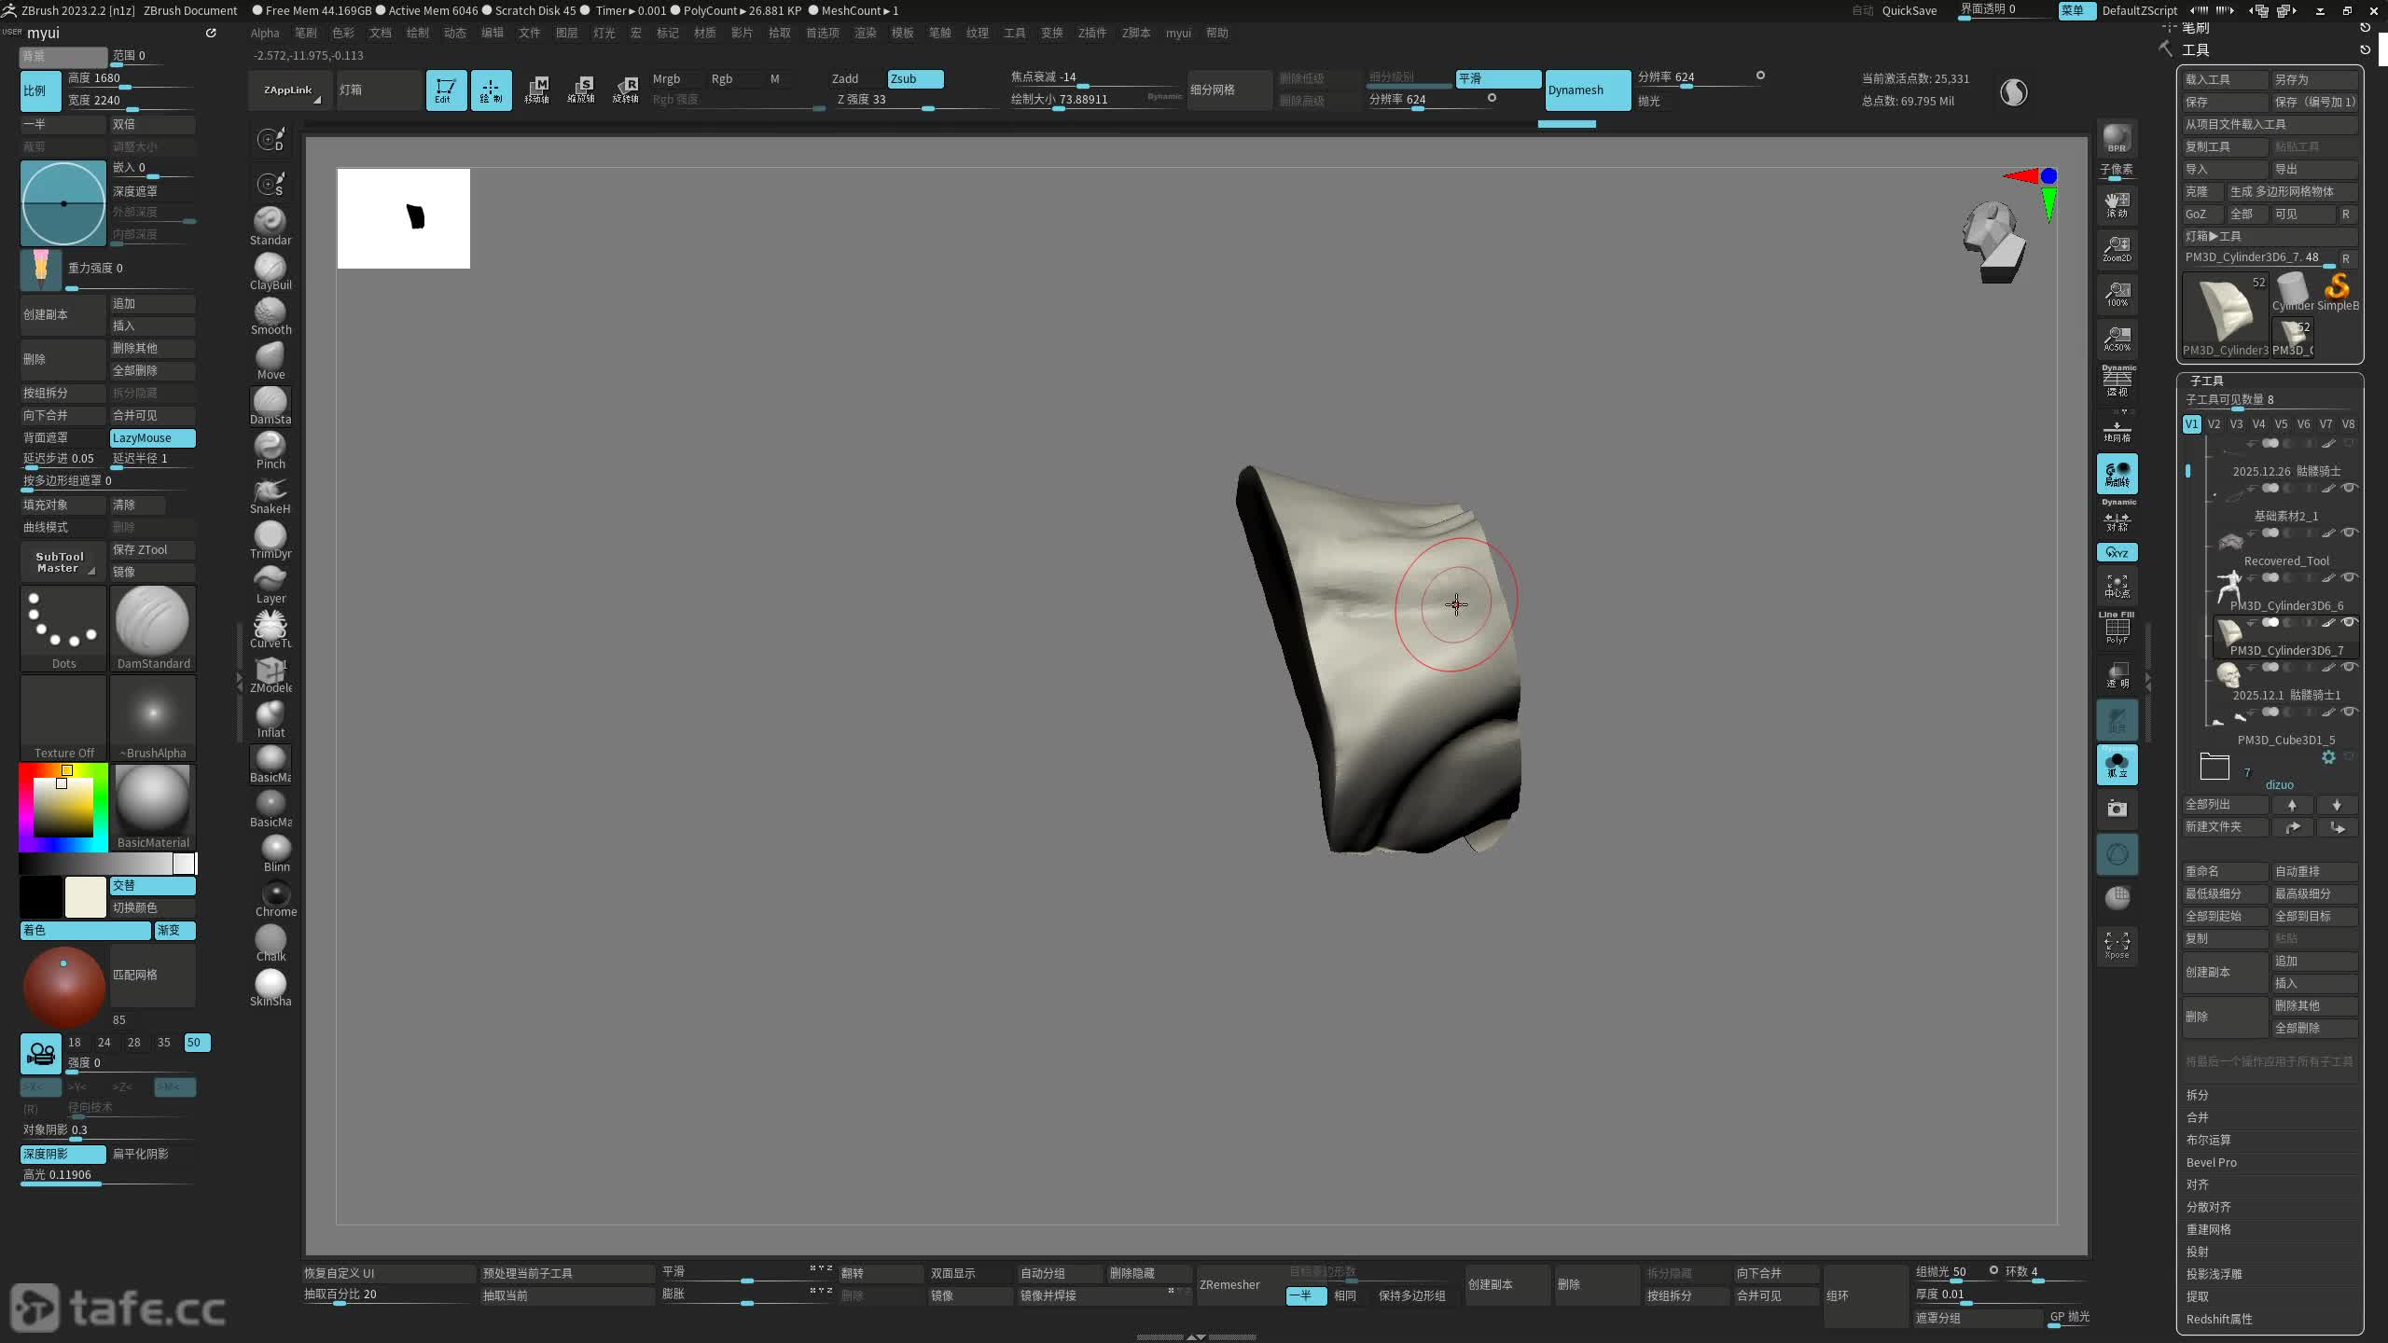The width and height of the screenshot is (2388, 1343).
Task: Activate the Zoom2D tool icon
Action: coord(2117,248)
